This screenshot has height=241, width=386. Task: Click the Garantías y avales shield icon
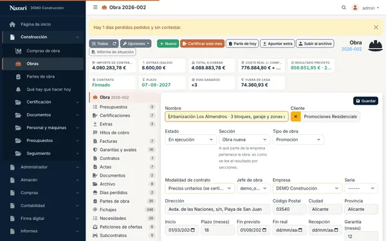[95, 150]
